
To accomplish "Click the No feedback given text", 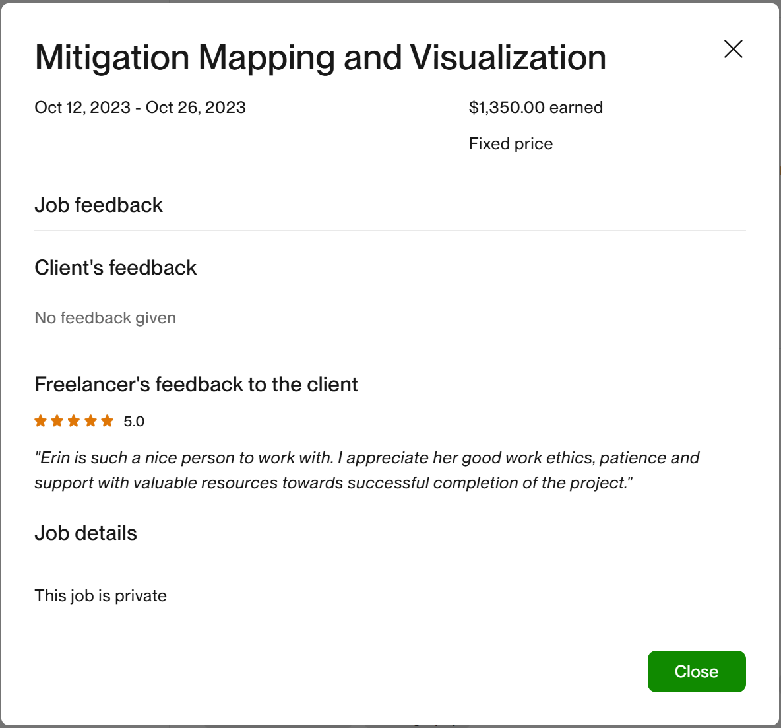I will (105, 318).
